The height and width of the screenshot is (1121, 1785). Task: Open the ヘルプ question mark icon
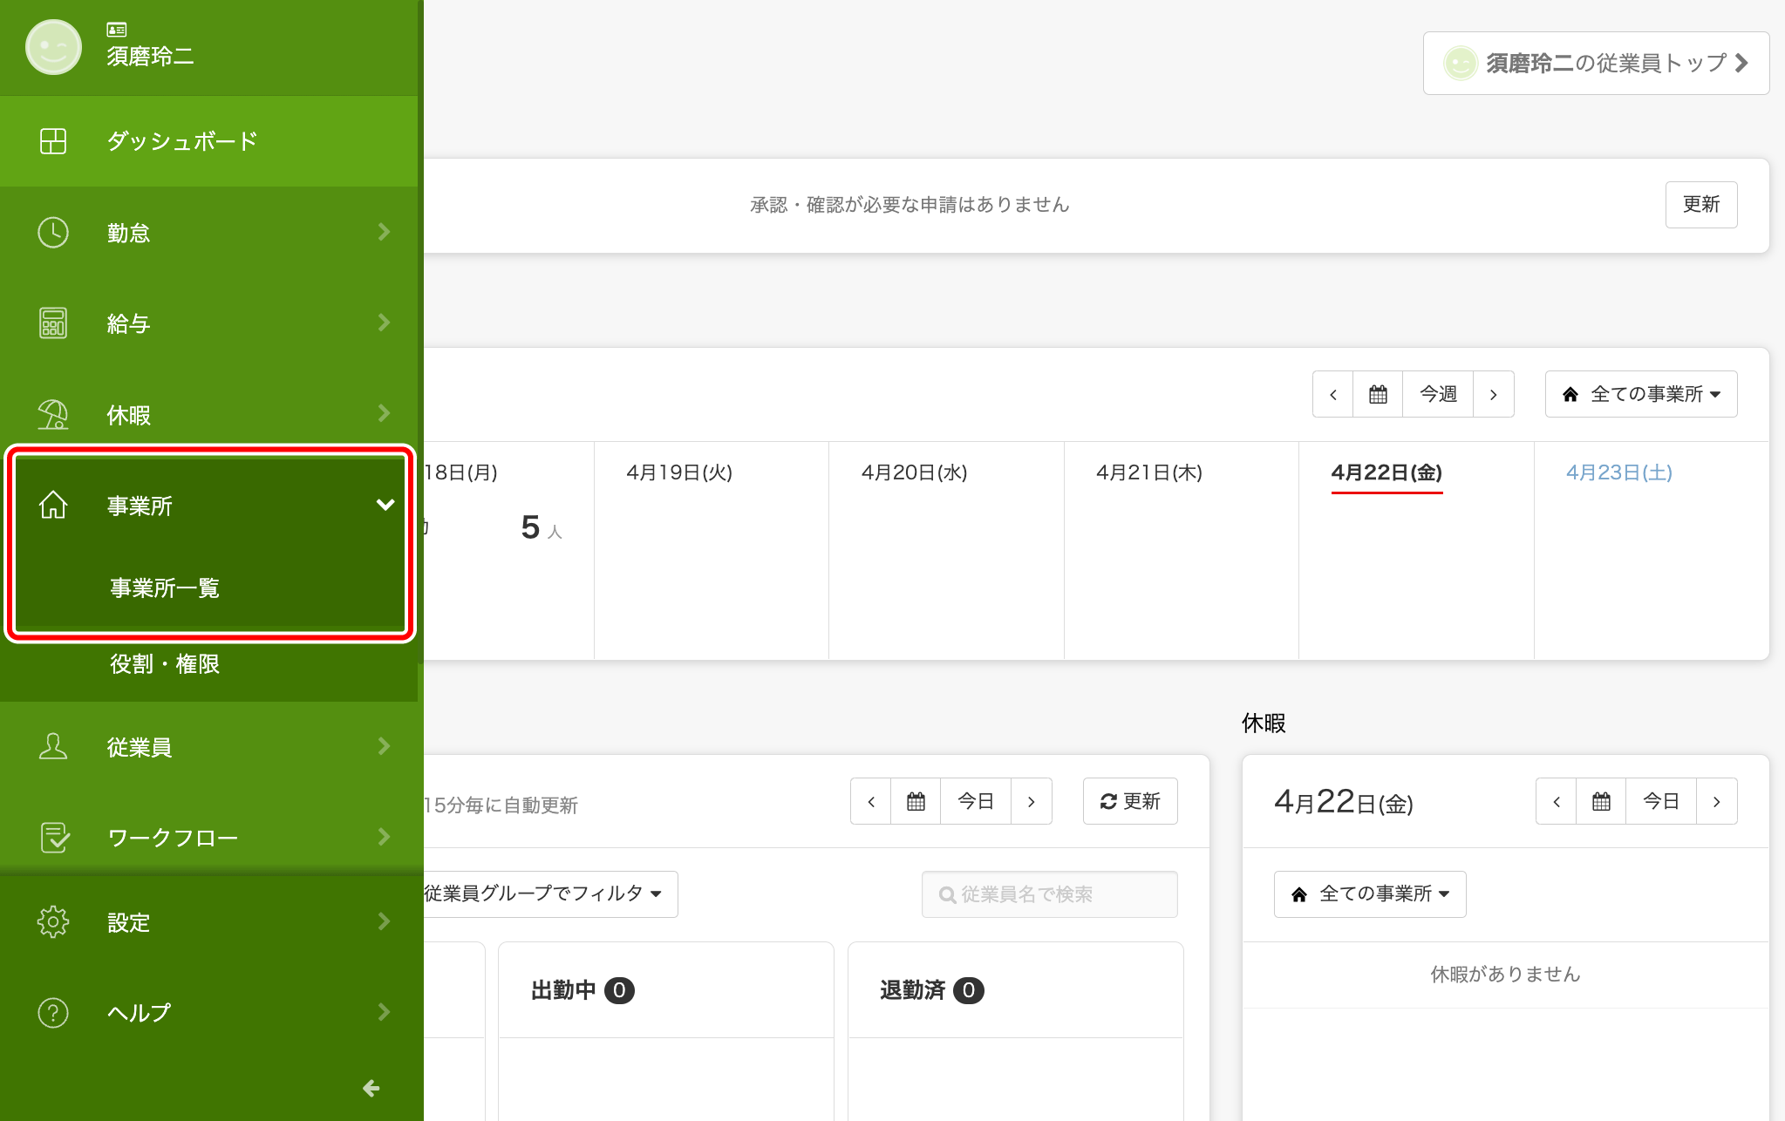coord(52,1012)
